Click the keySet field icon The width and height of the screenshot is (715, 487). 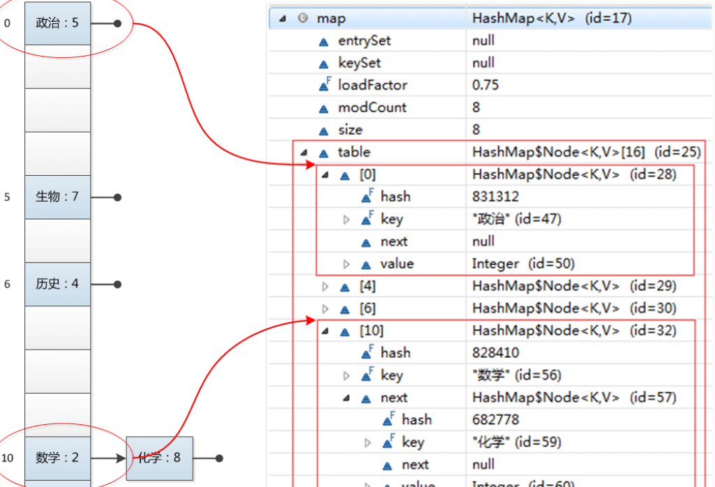(323, 63)
